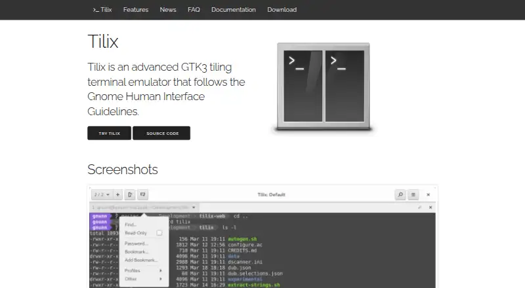The width and height of the screenshot is (525, 288).
Task: Click the pencil edit icon in the terminal title bar
Action: pyautogui.click(x=419, y=207)
